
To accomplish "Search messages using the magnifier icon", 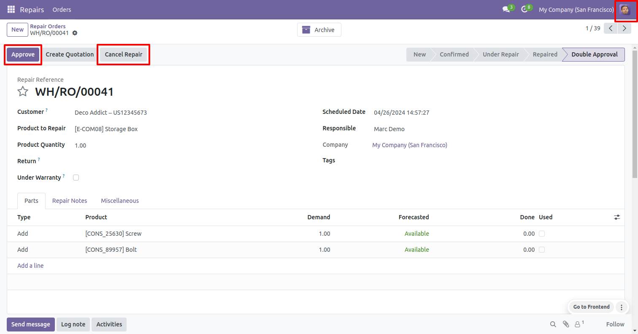I will point(553,324).
